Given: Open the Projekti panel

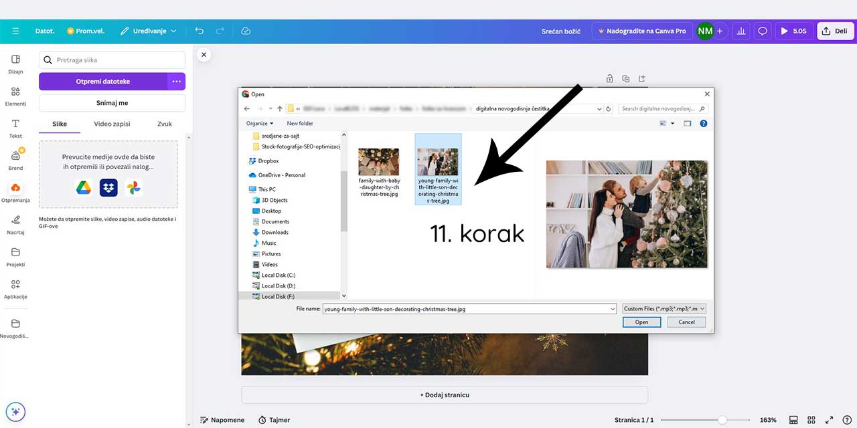Looking at the screenshot, I should coord(15,257).
